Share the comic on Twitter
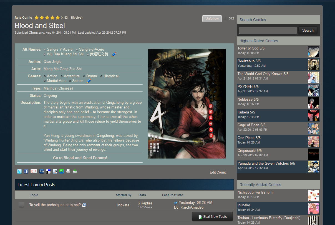 pyautogui.click(x=19, y=171)
